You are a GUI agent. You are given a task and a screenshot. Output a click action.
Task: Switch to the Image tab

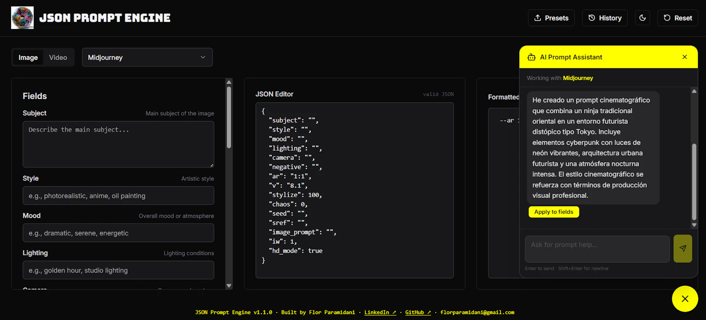coord(28,58)
